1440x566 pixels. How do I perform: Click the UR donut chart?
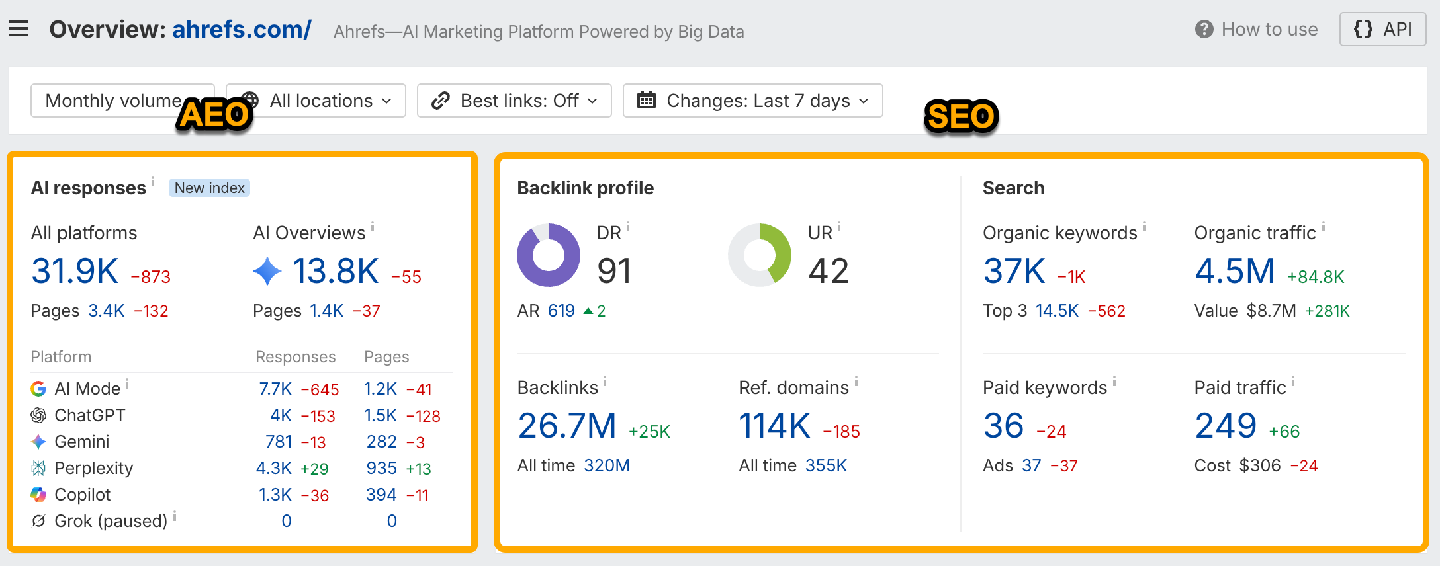tap(760, 255)
